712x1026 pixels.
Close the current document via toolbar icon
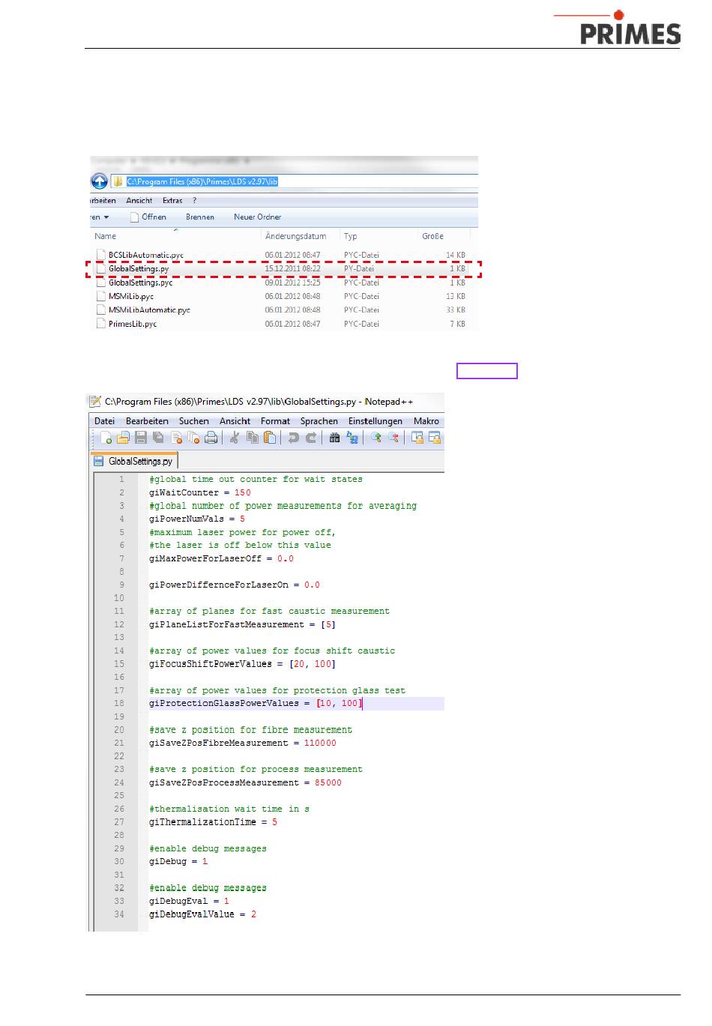tap(176, 438)
